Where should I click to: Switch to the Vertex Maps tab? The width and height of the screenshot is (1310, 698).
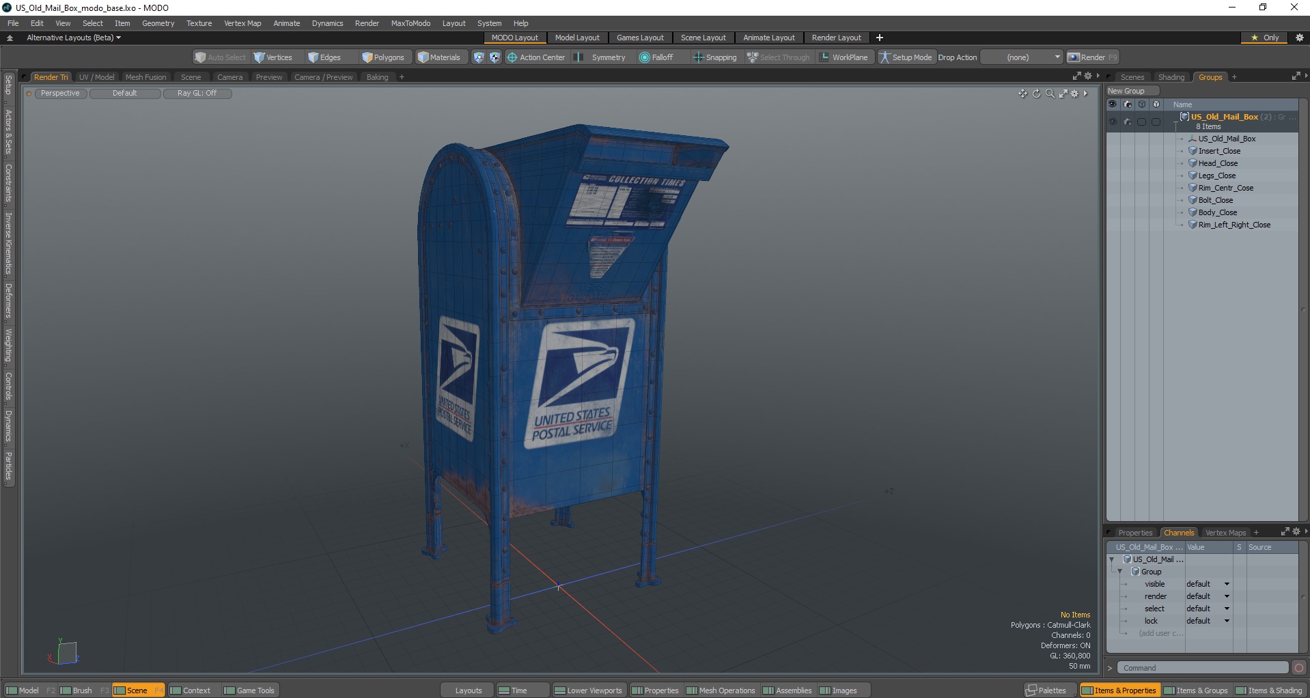tap(1225, 533)
